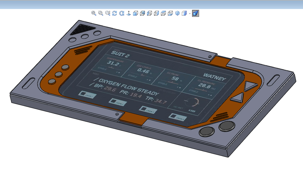This screenshot has width=303, height=176.
Task: Click the Zoom to Fit magnifier icon
Action: (94, 13)
